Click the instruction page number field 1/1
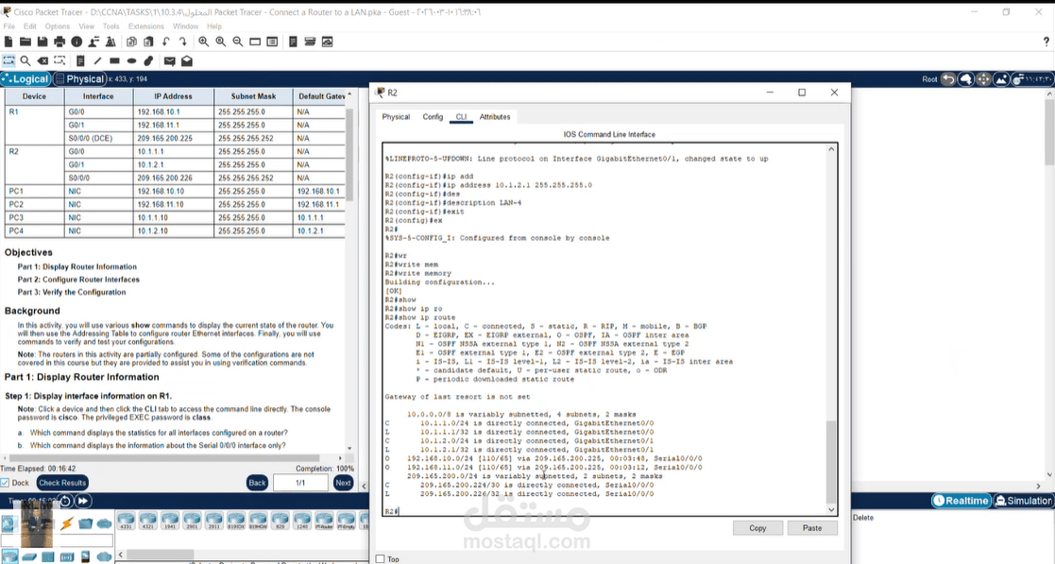This screenshot has width=1055, height=564. pos(300,483)
